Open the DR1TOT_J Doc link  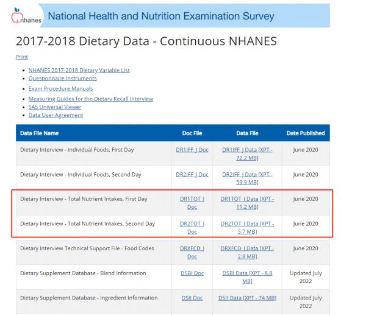(x=192, y=203)
